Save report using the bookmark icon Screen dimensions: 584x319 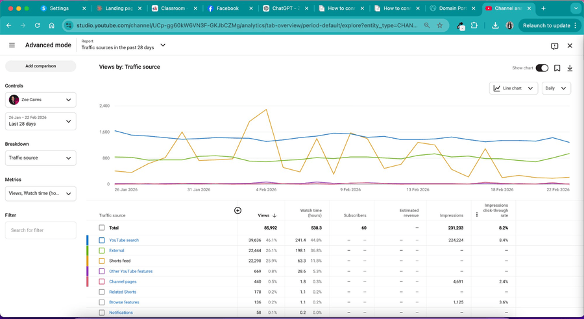tap(557, 68)
